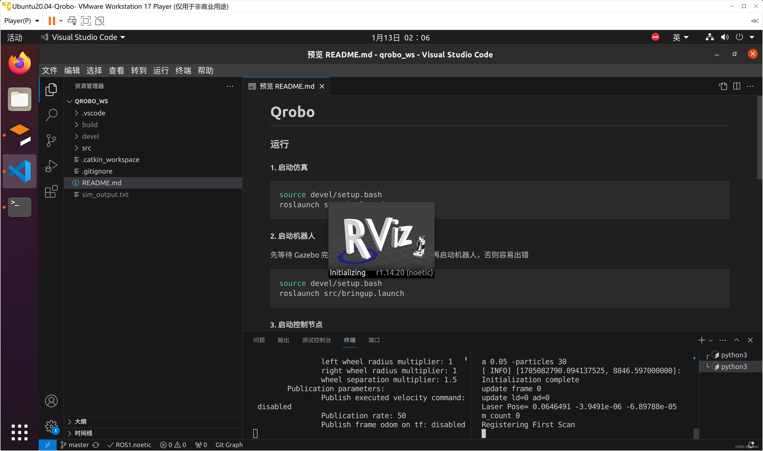Open editor More Actions ellipsis
Screen dimensions: 763x451
pos(750,86)
